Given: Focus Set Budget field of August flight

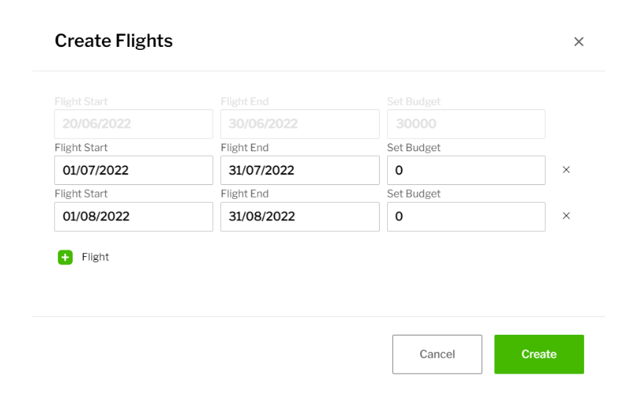Looking at the screenshot, I should point(466,217).
